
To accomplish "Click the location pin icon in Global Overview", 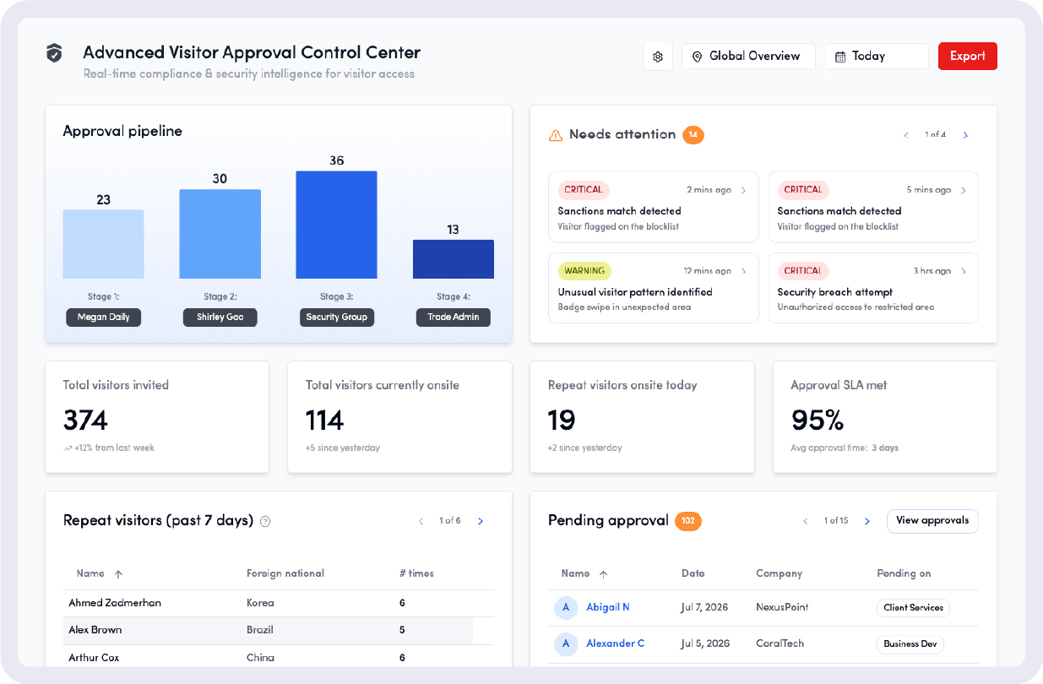I will click(x=697, y=56).
